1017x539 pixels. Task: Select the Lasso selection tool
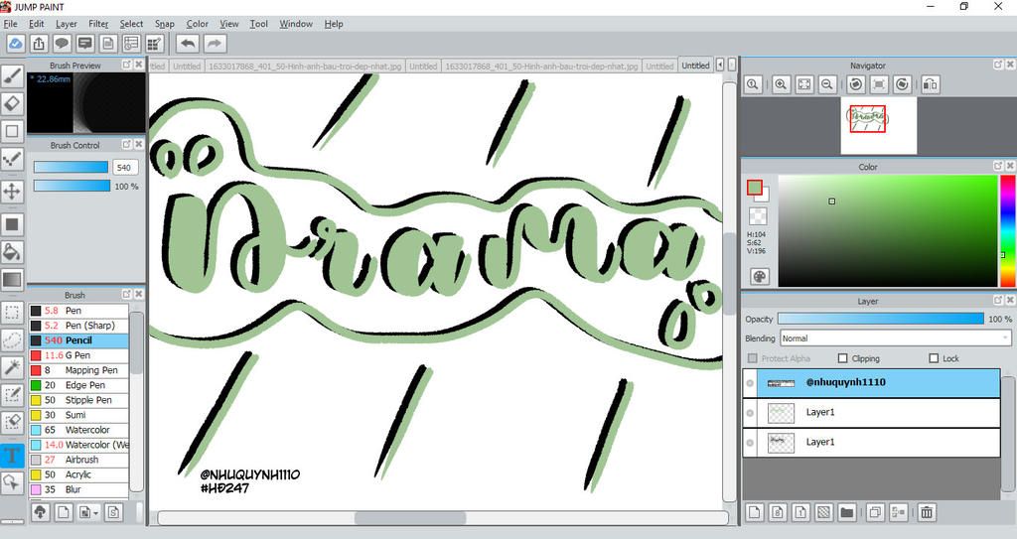[12, 339]
